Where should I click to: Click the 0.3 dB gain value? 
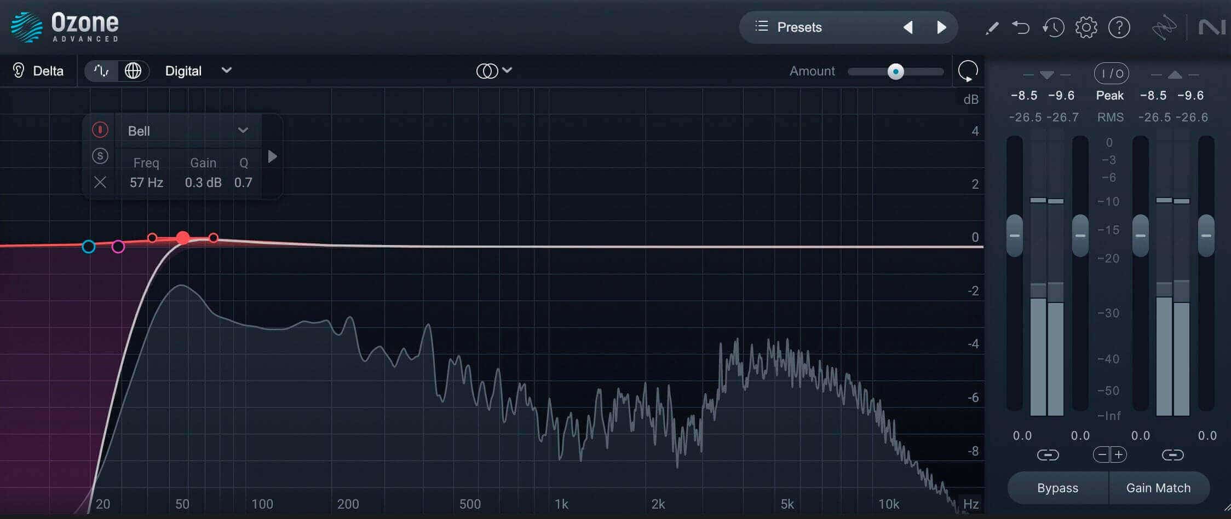203,182
